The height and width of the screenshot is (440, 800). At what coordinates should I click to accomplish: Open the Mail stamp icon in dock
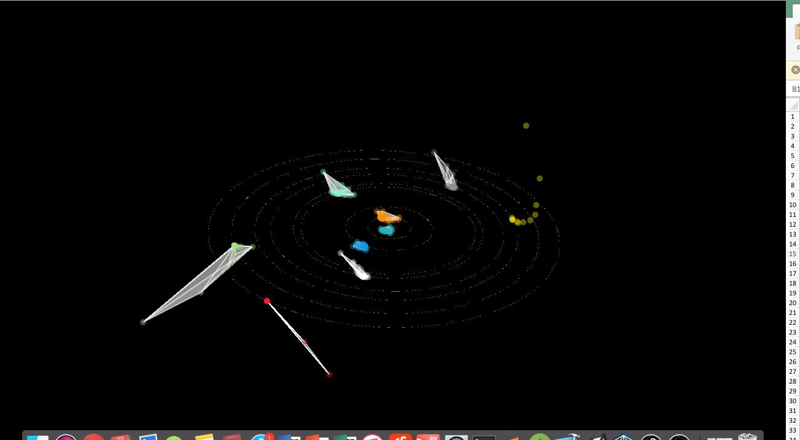pos(149,438)
